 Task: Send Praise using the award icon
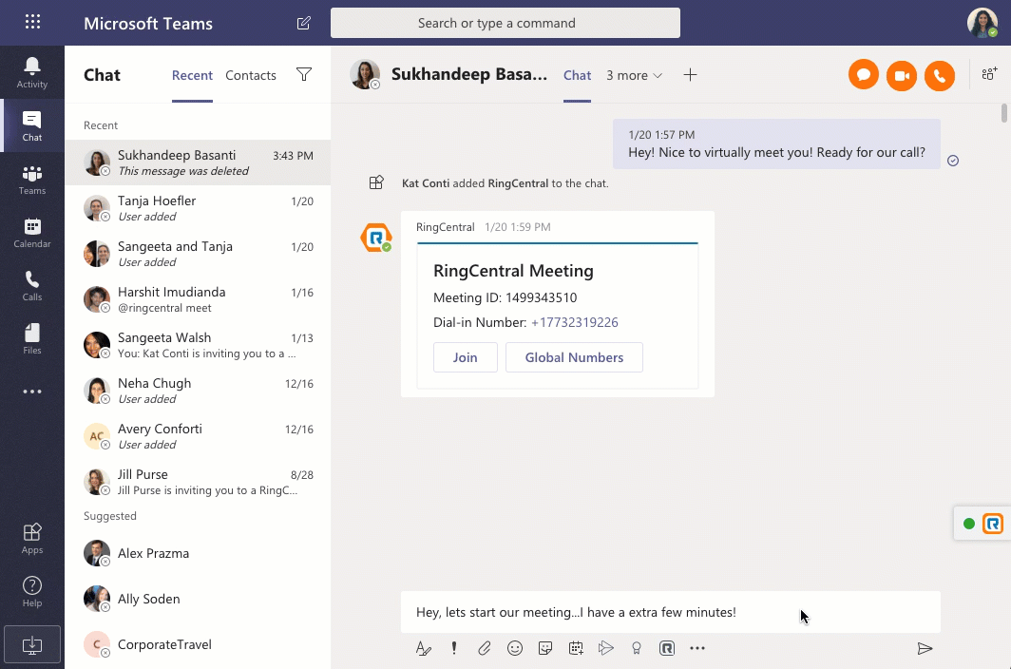pos(637,647)
